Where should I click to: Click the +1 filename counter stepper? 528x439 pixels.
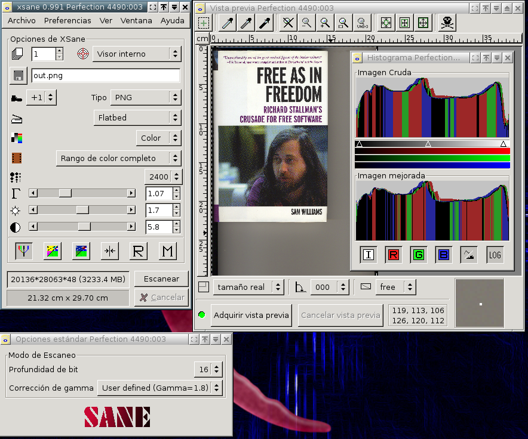pyautogui.click(x=41, y=98)
